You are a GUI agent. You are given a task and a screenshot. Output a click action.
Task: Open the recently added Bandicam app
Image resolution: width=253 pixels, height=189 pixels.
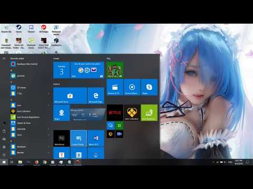[30, 64]
